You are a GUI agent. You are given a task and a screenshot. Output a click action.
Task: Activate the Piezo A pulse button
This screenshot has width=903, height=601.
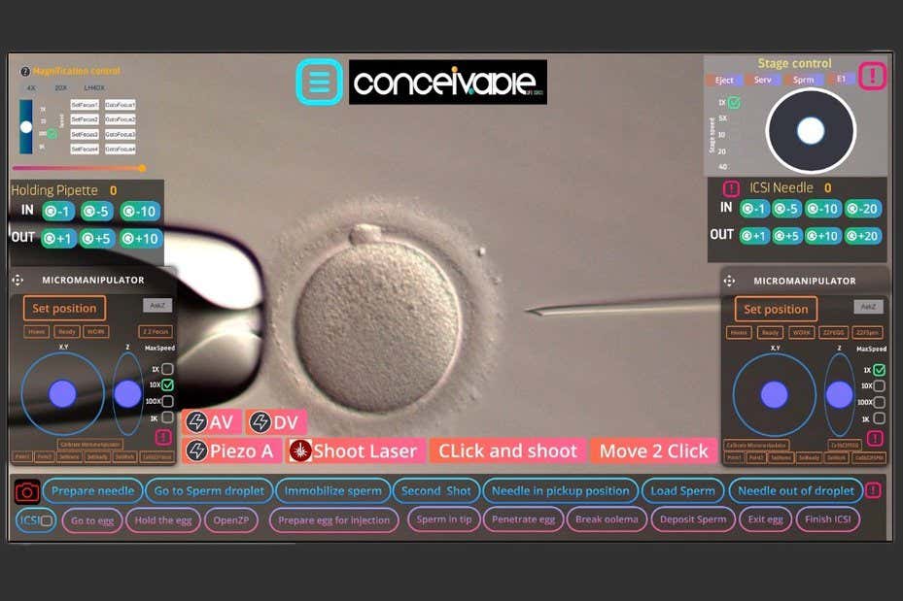230,451
